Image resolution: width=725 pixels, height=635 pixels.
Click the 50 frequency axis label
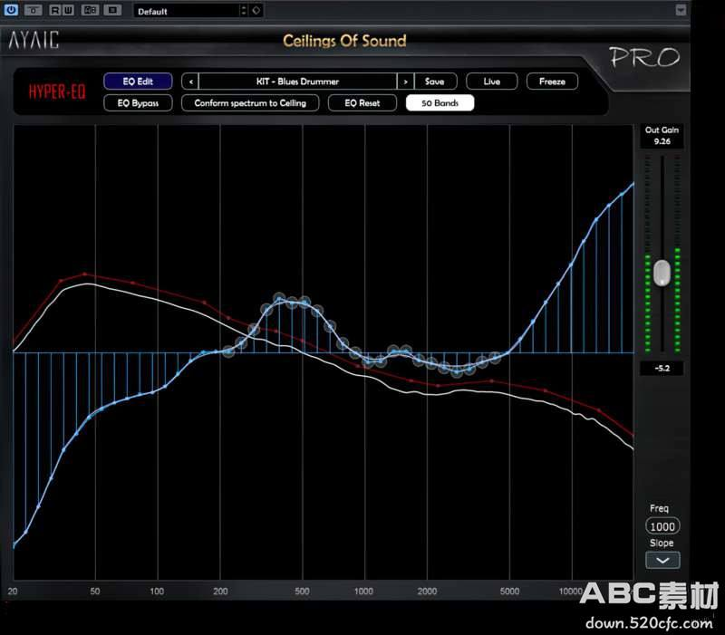pos(95,592)
